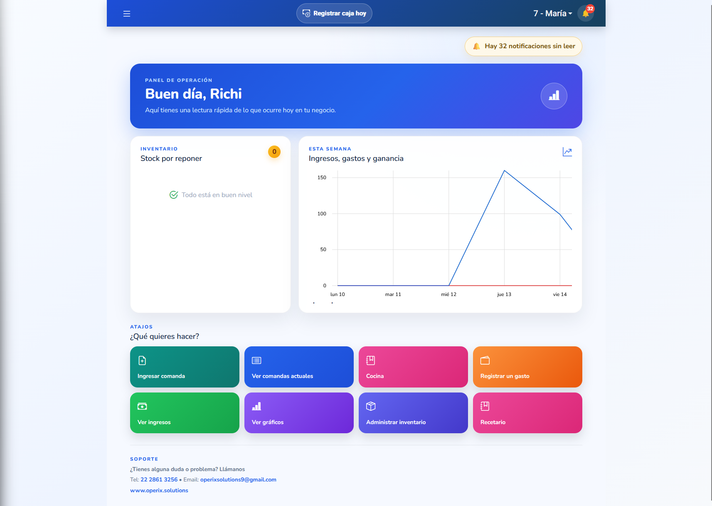Click the Ver ingresos cash icon
The width and height of the screenshot is (712, 506).
point(142,406)
